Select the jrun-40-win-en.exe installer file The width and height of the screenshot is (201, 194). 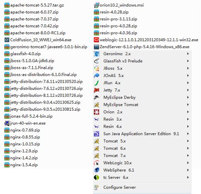click(28, 123)
